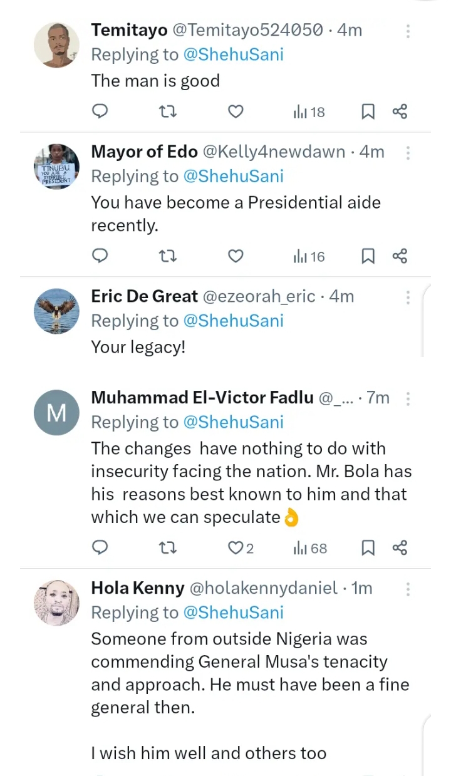
Task: Reply to Temitayo's tweet
Action: pos(100,112)
